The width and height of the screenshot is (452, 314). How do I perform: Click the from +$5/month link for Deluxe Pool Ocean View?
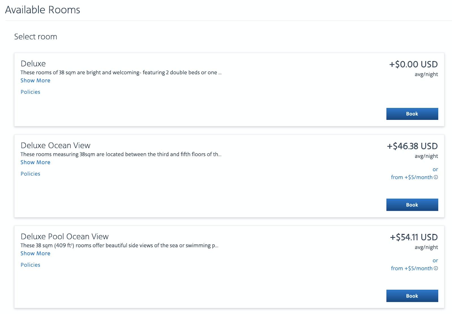tap(412, 268)
